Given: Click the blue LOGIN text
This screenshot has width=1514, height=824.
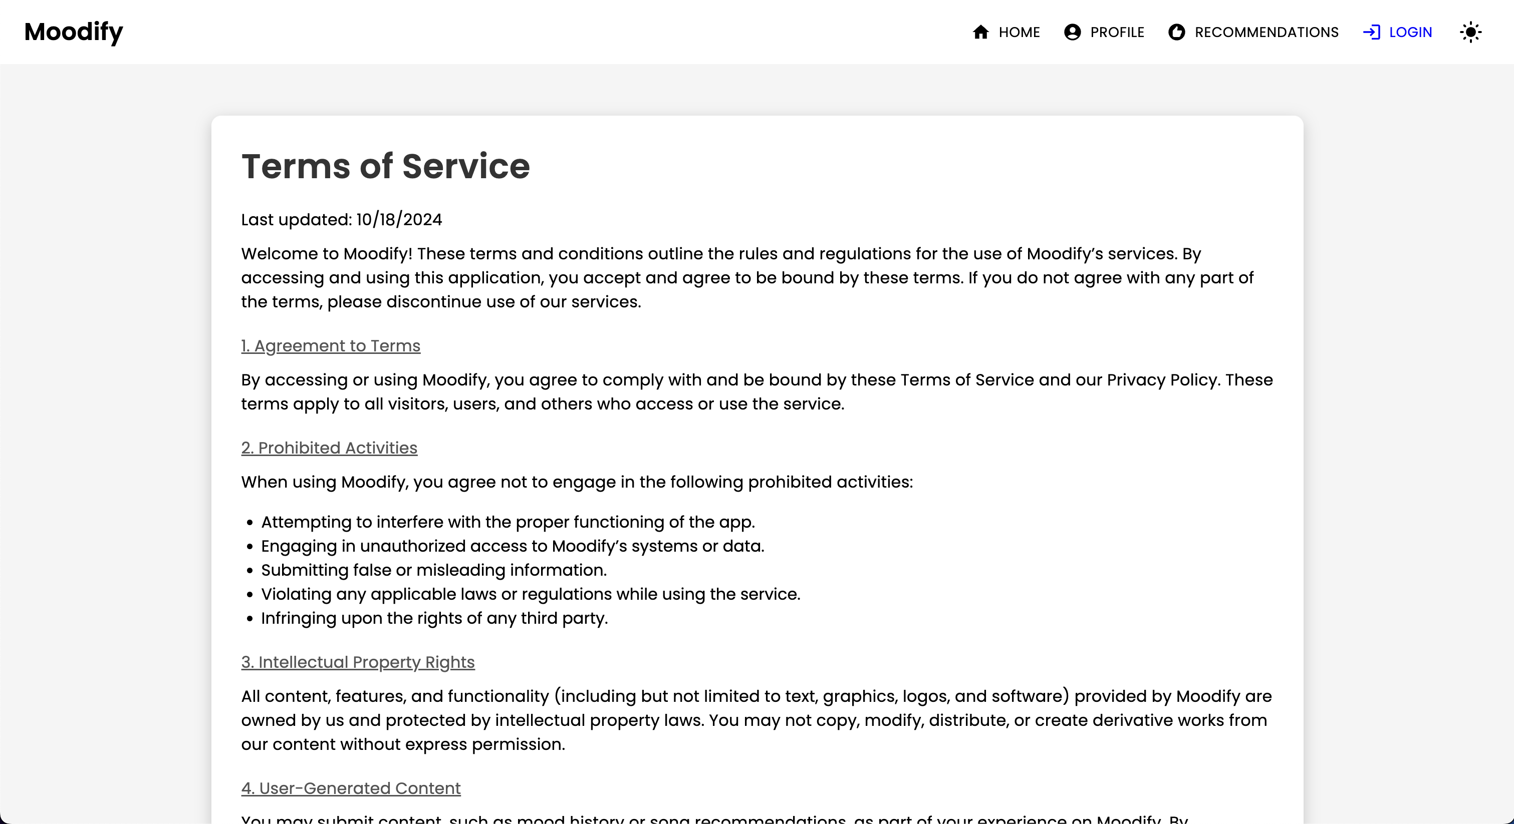Looking at the screenshot, I should point(1410,33).
